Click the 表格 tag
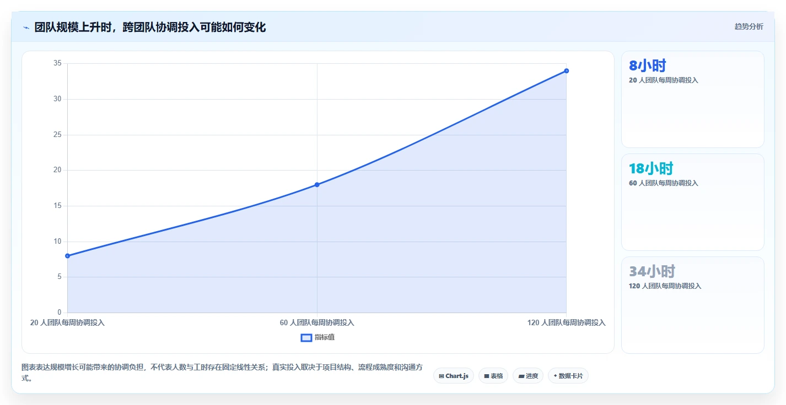786x405 pixels. [x=493, y=376]
